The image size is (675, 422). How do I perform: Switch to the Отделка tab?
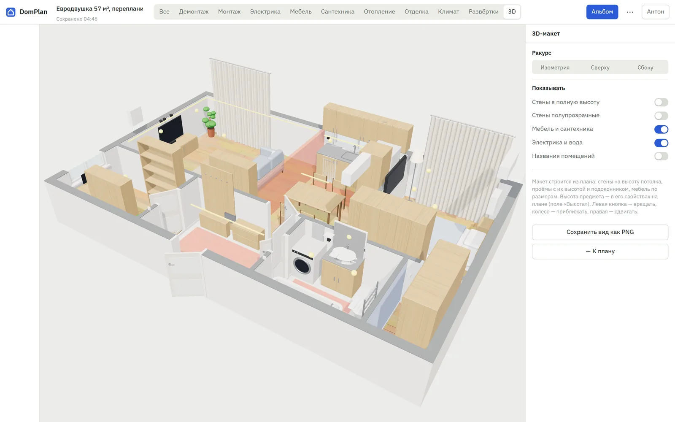tap(416, 12)
